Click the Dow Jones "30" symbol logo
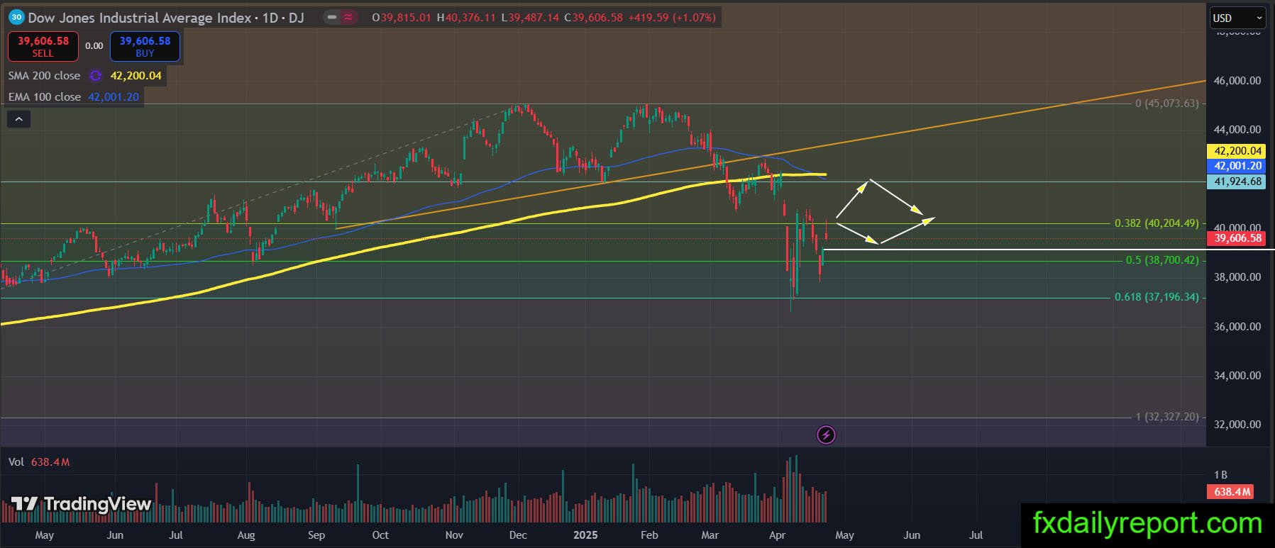This screenshot has height=548, width=1275. click(x=16, y=17)
